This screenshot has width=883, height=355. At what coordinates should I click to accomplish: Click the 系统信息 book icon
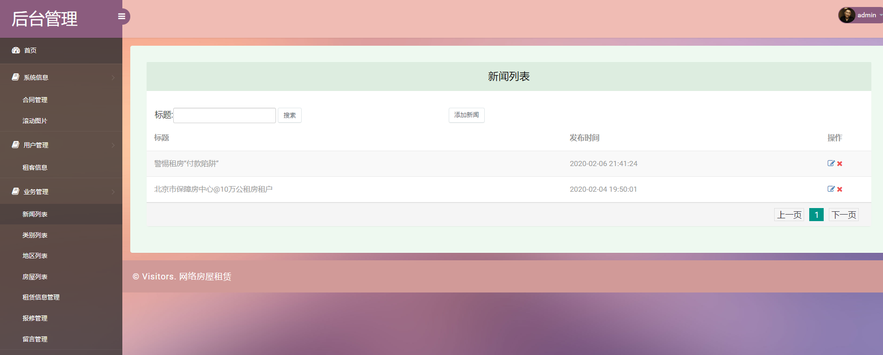pyautogui.click(x=15, y=77)
